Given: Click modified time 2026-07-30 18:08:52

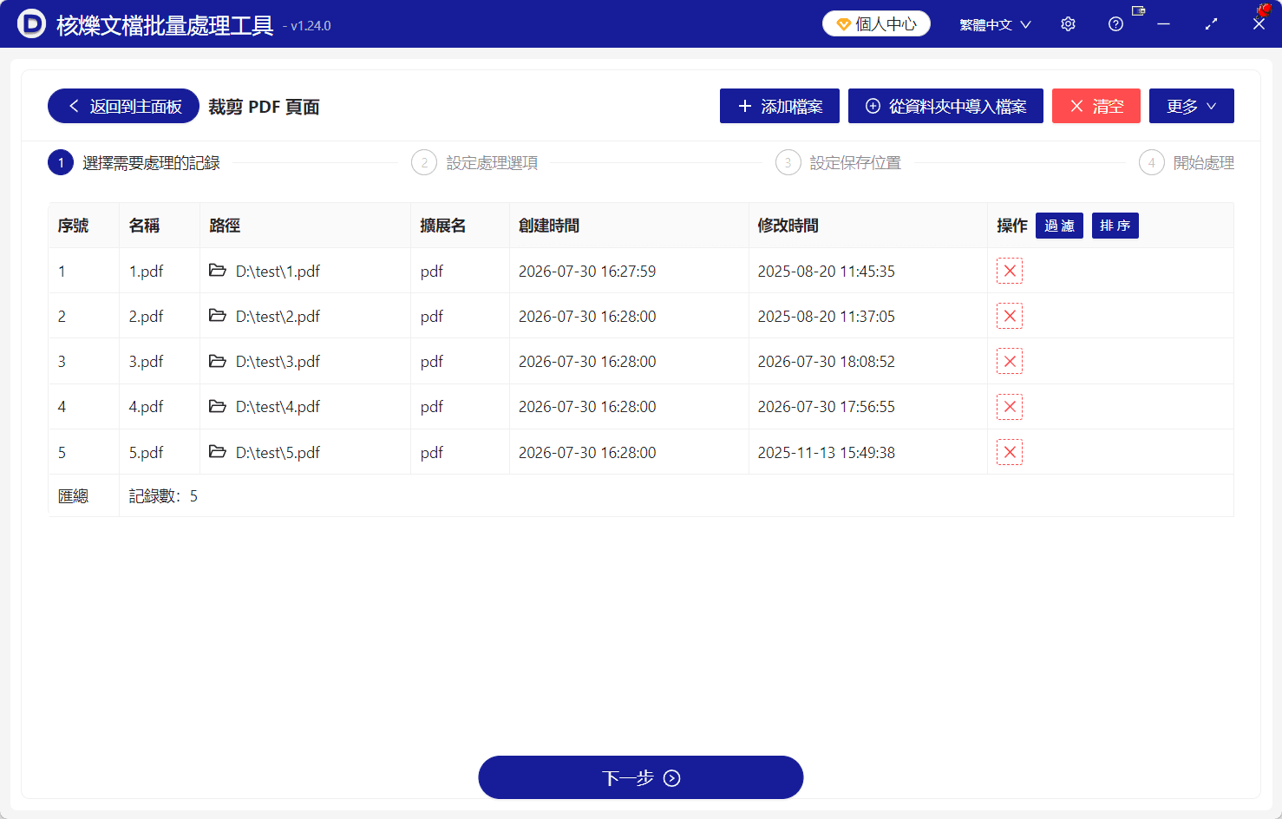Looking at the screenshot, I should (826, 361).
